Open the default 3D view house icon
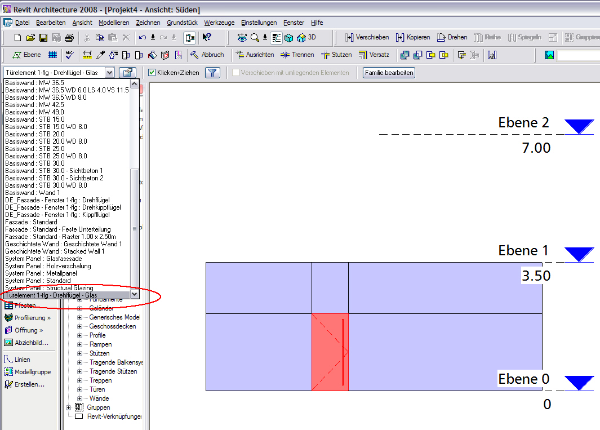The width and height of the screenshot is (600, 430). [x=301, y=38]
